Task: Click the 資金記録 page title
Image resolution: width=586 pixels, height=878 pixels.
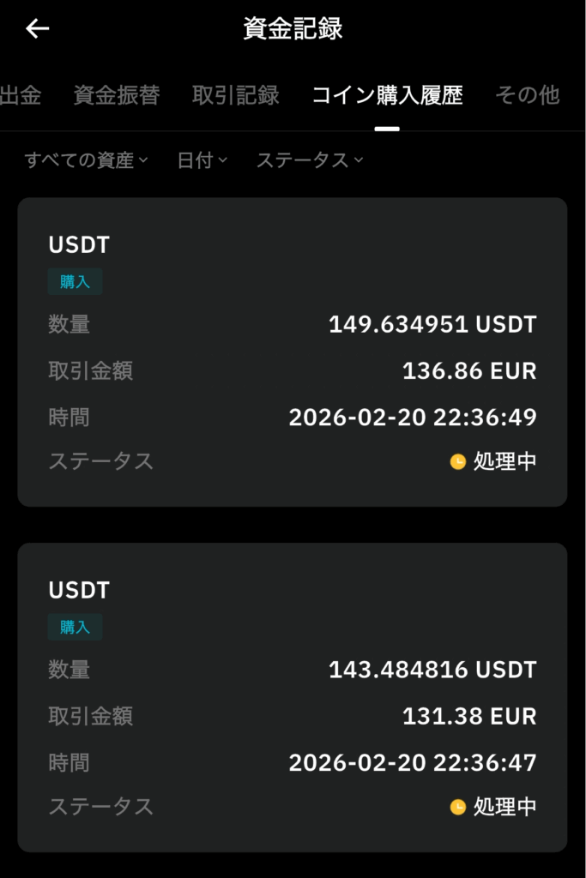Action: pos(293,27)
